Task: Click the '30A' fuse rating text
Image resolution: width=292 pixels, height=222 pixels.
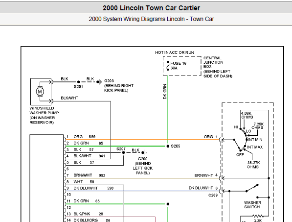Action: [174, 68]
